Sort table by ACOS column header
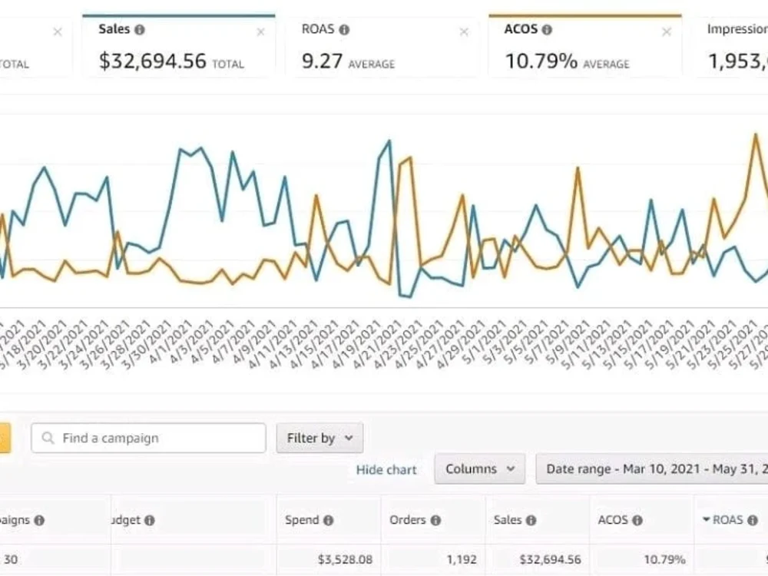 click(613, 520)
